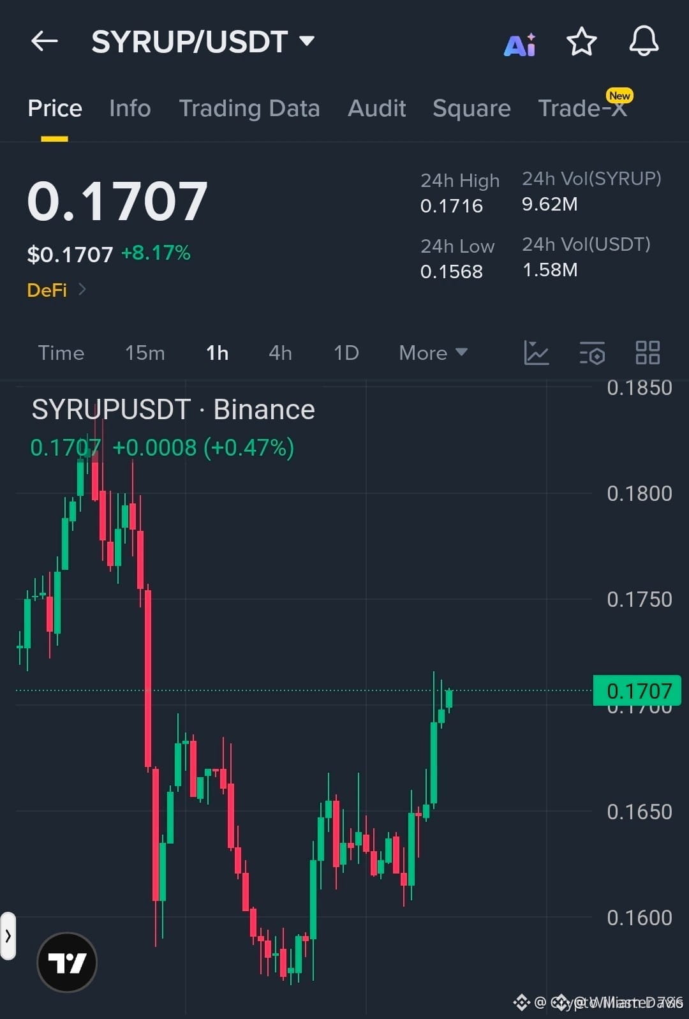Open the Square tab
Screen dimensions: 689x1019
[471, 108]
